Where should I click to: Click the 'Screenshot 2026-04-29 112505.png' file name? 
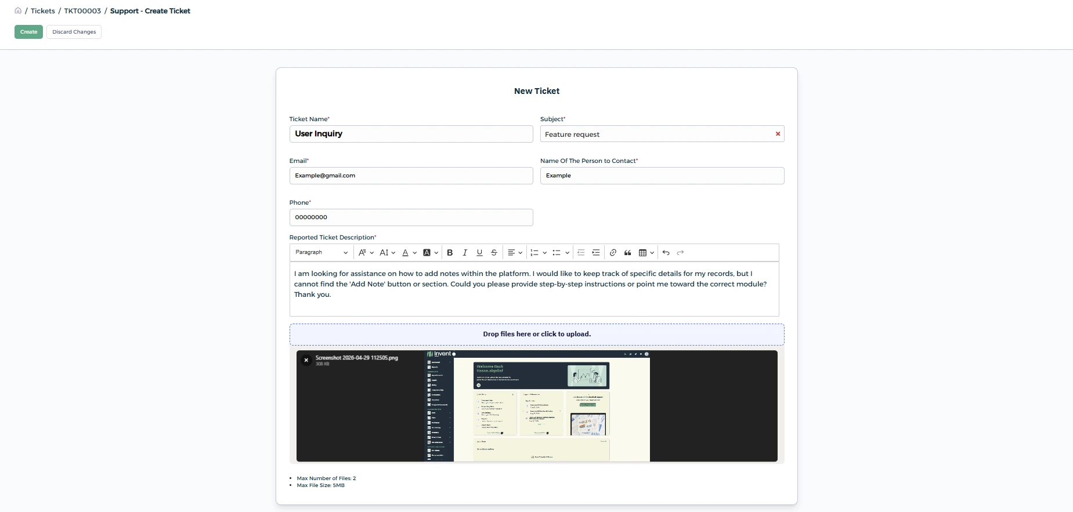click(x=357, y=358)
